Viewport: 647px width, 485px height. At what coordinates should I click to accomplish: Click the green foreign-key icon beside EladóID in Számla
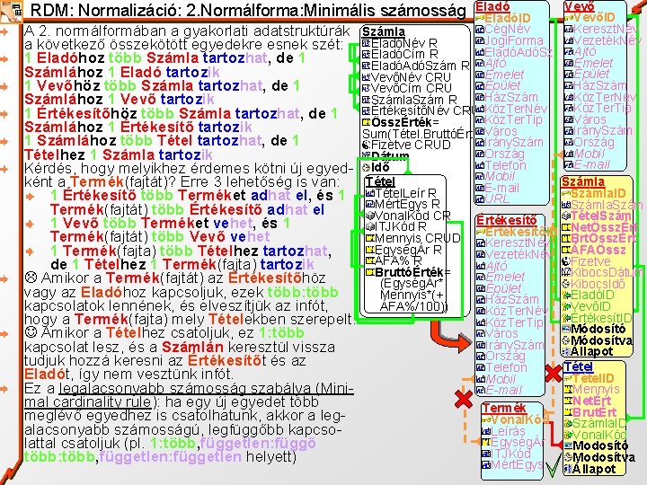coord(566,295)
